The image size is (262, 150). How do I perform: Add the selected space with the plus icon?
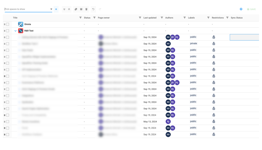click(x=56, y=9)
